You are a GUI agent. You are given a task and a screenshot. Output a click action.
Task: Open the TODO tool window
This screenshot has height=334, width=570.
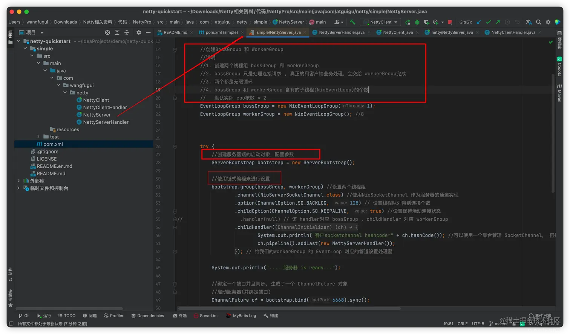coord(67,316)
